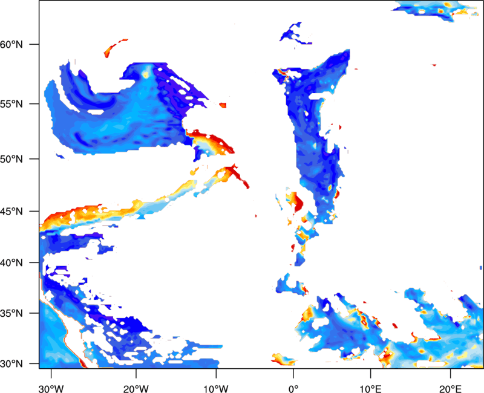Click the 60°N latitude label
The image size is (484, 393).
[x=11, y=44]
